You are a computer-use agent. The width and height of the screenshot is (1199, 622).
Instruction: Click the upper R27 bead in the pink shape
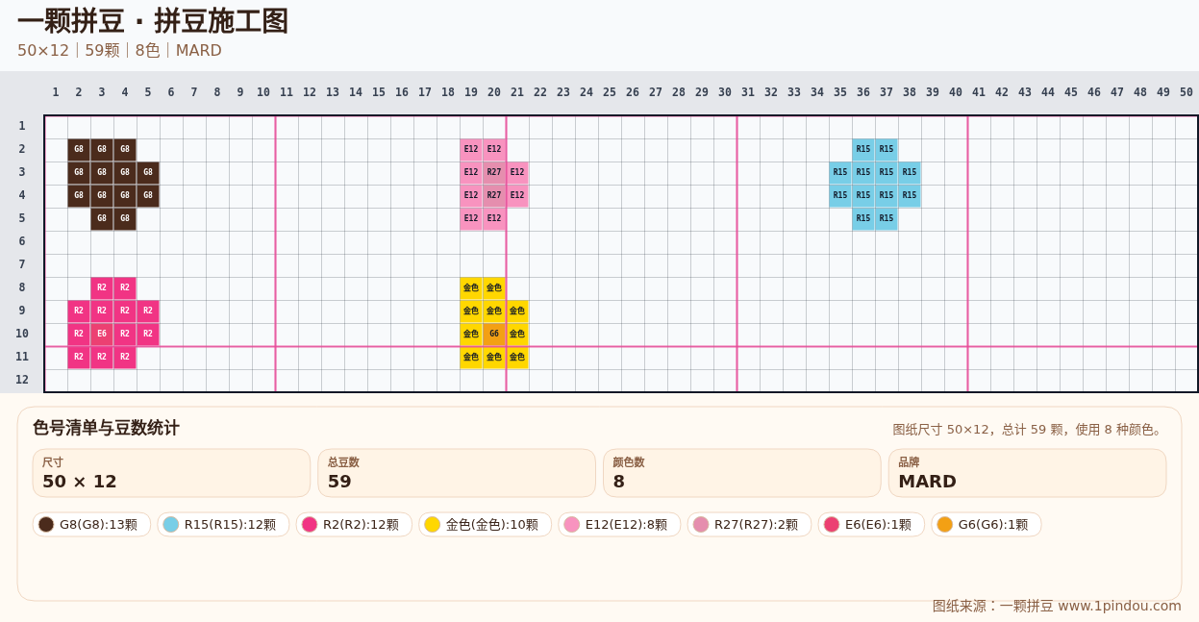coord(494,173)
